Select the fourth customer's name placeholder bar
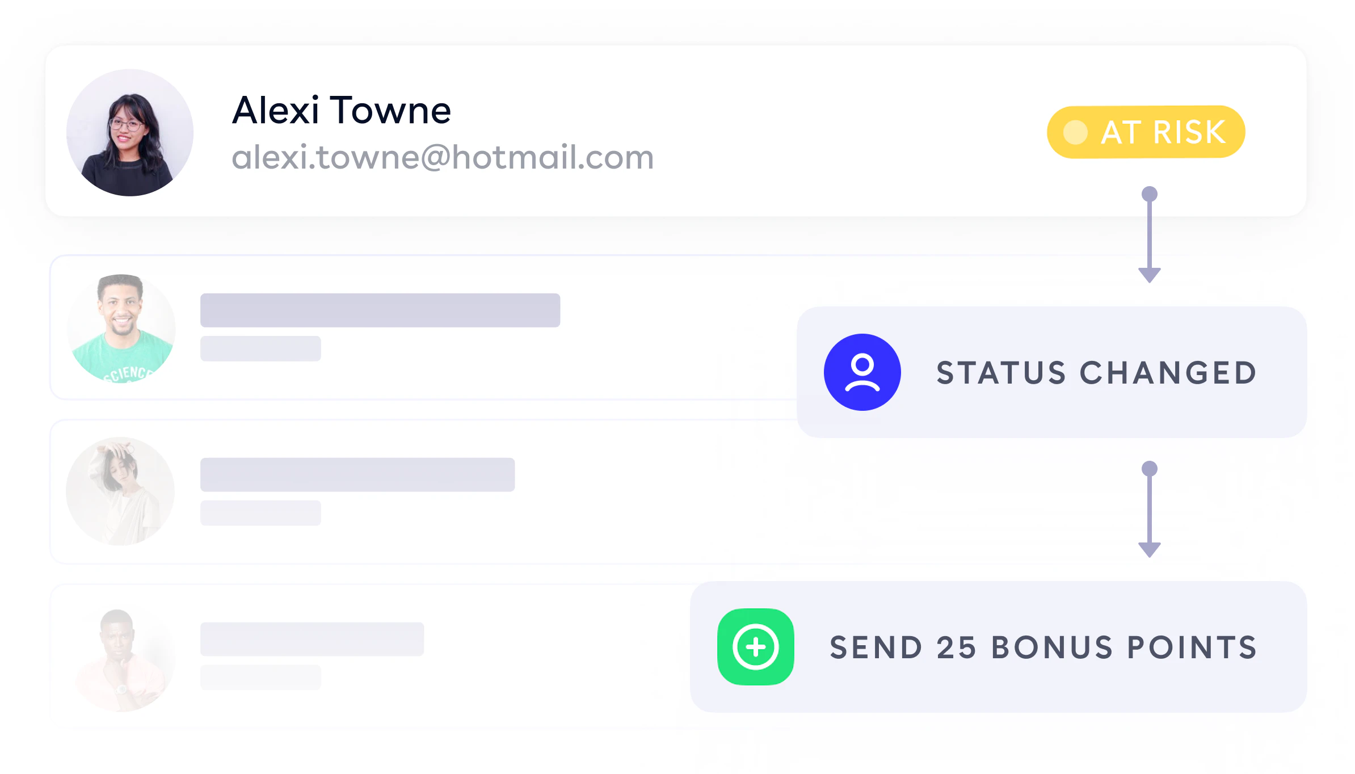The height and width of the screenshot is (774, 1355). pyautogui.click(x=312, y=639)
